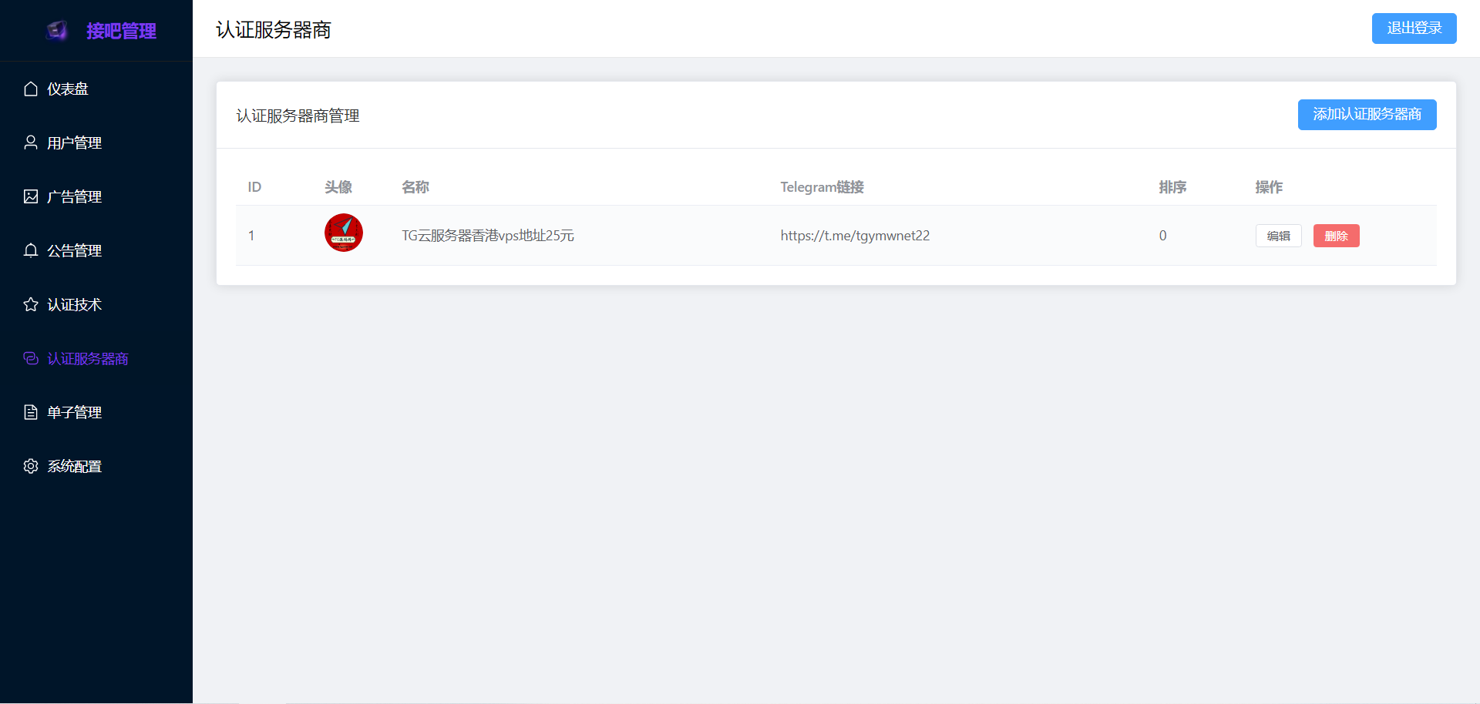Delete the TG云服务器 entry with 删除
Screen dimensions: 1480x704
click(1336, 236)
